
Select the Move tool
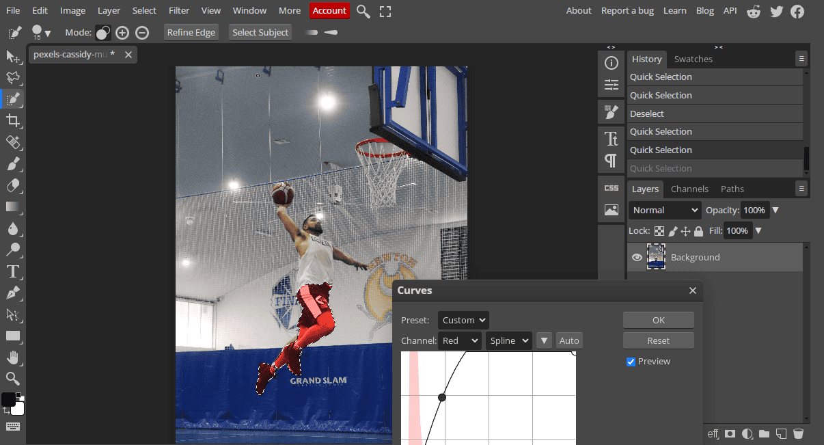pos(13,57)
